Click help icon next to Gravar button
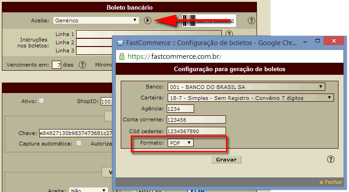Screen dimensions: 349x192 point(330,159)
